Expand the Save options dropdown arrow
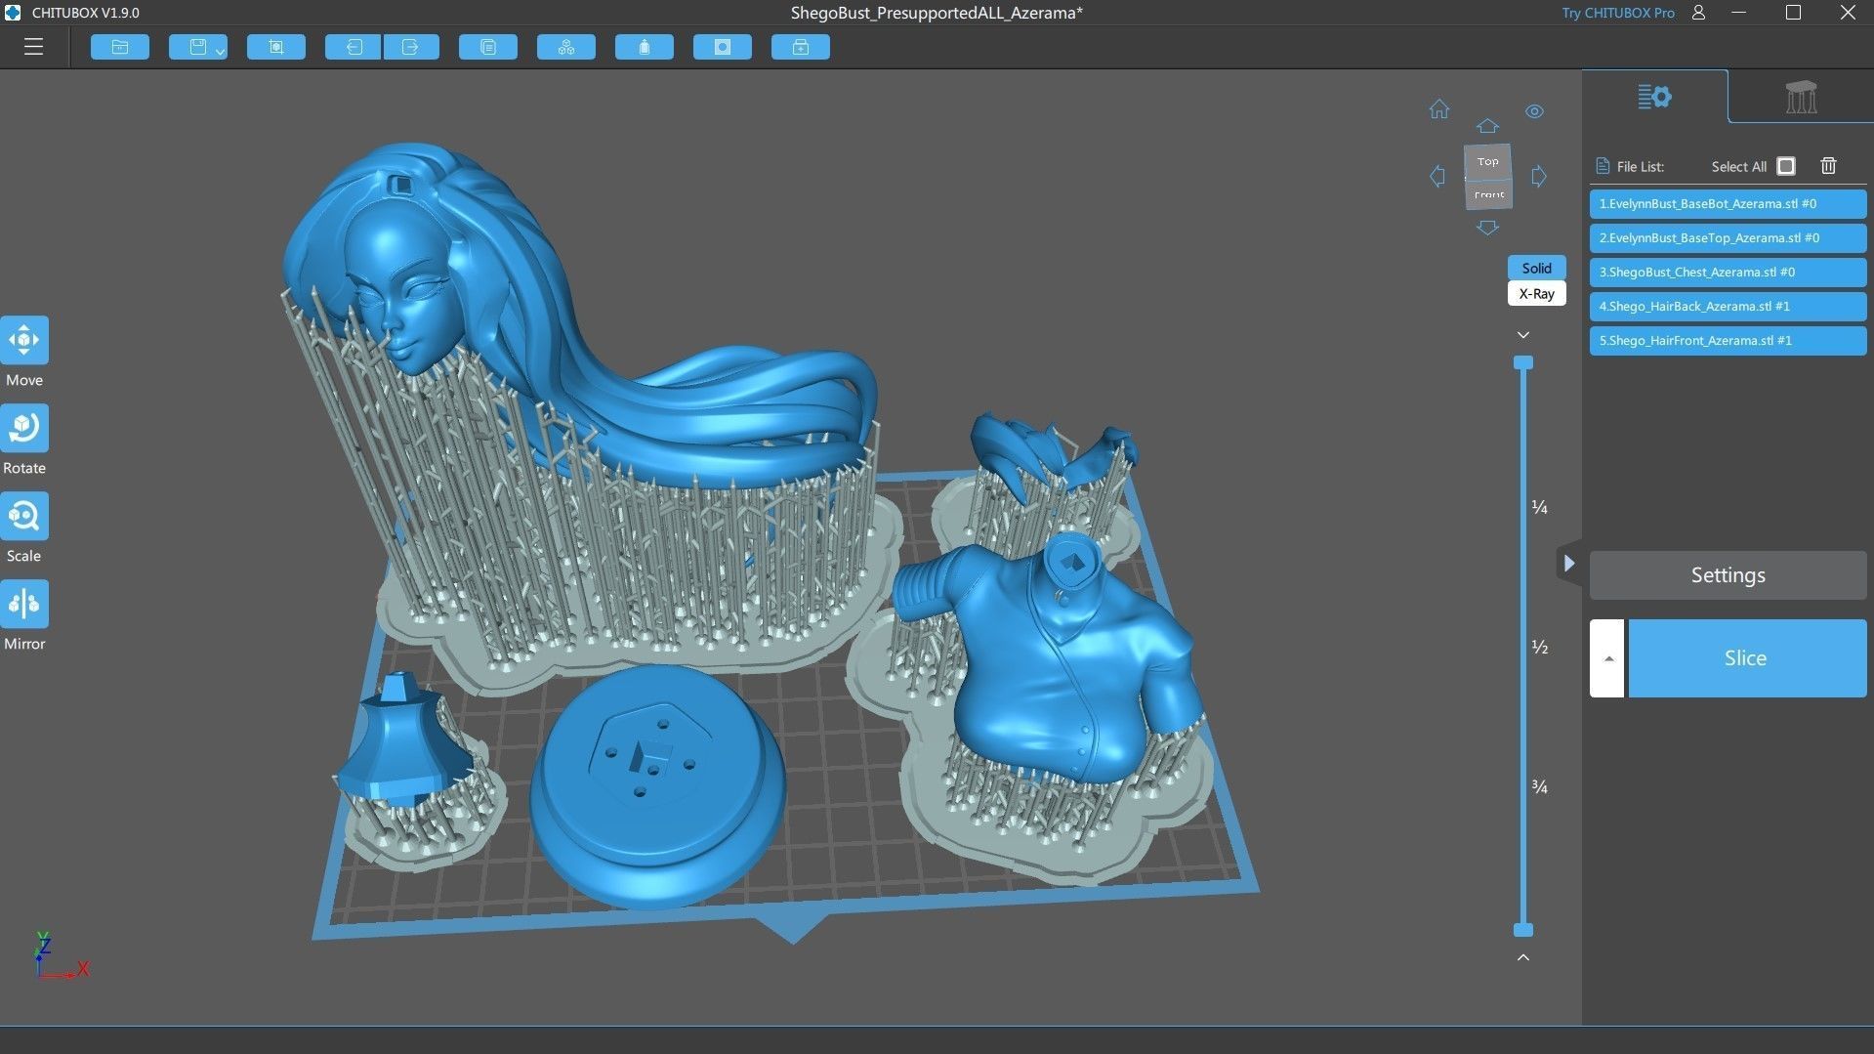Screen dimensions: 1874x1054 click(220, 50)
